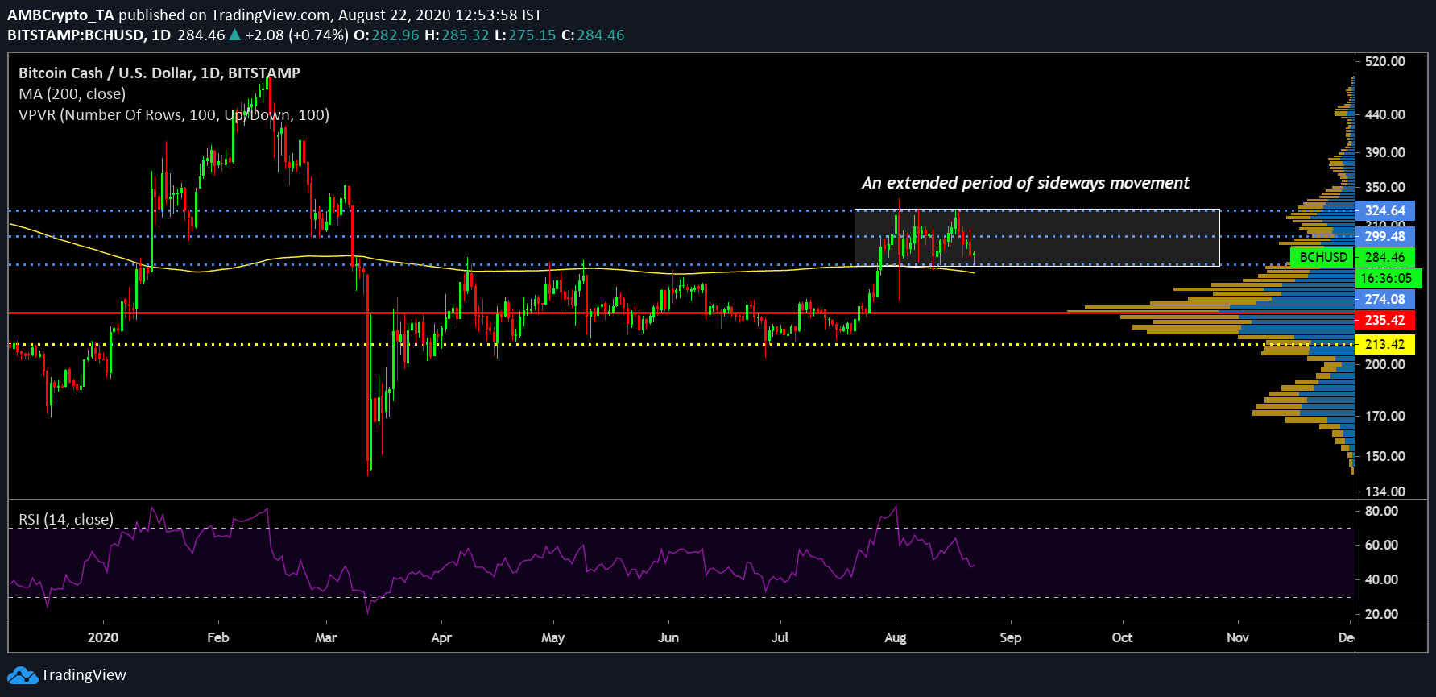Click the 284.46 current price label
The width and height of the screenshot is (1436, 697).
point(1384,258)
